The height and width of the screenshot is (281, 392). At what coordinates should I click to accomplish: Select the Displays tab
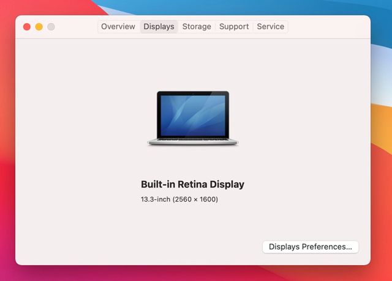[x=159, y=26]
